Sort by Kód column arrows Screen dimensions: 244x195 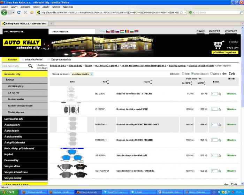108,82
